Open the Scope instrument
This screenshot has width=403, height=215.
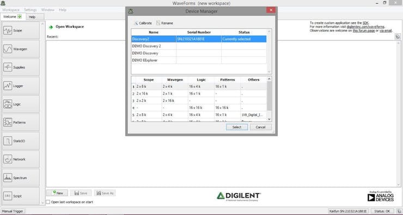21,30
